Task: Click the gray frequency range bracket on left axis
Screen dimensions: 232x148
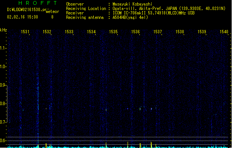Action: [7, 104]
